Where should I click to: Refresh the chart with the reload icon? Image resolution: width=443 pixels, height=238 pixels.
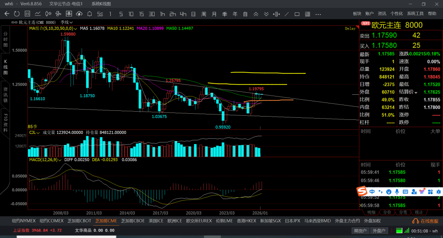point(17,14)
